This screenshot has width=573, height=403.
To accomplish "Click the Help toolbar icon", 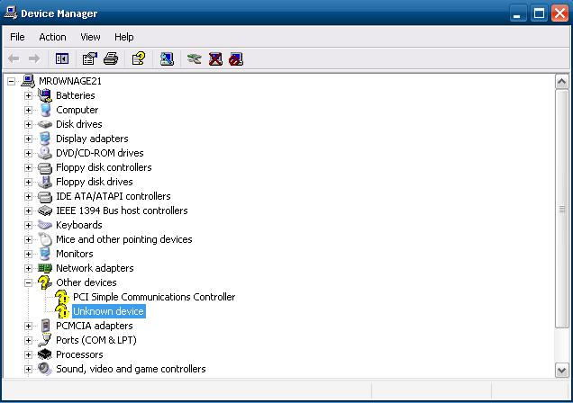I will coord(138,59).
